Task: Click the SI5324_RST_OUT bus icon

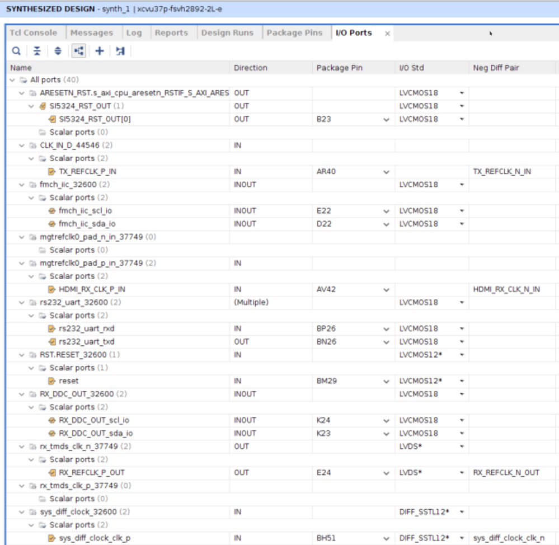Action: (x=43, y=106)
